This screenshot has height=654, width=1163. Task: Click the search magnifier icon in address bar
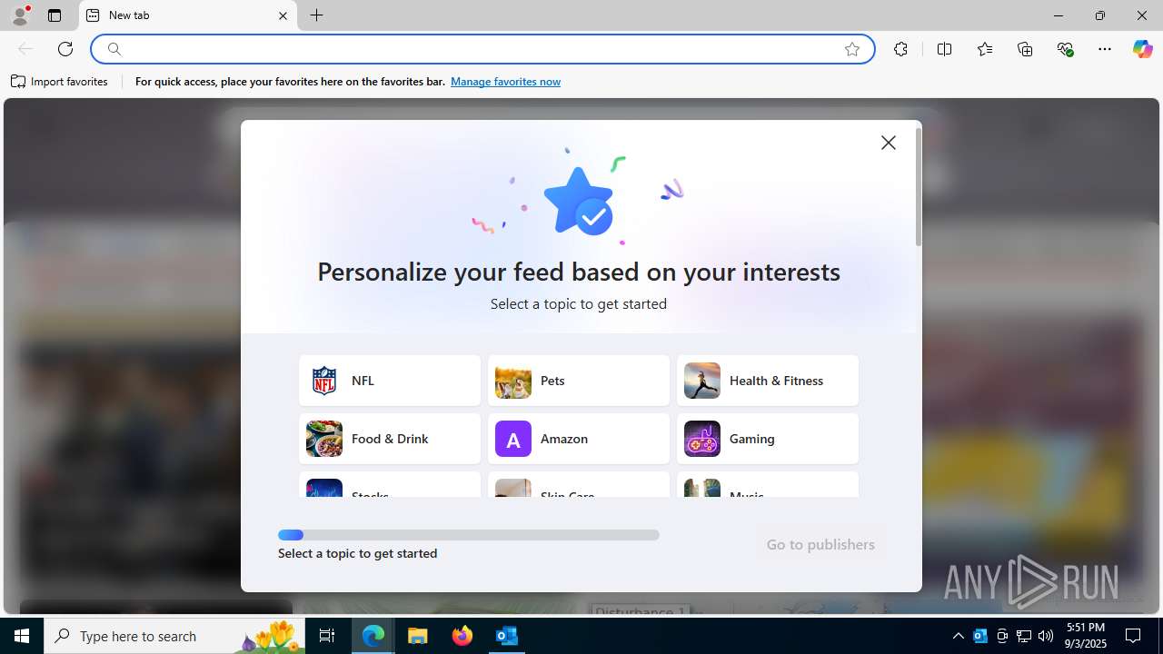point(114,49)
